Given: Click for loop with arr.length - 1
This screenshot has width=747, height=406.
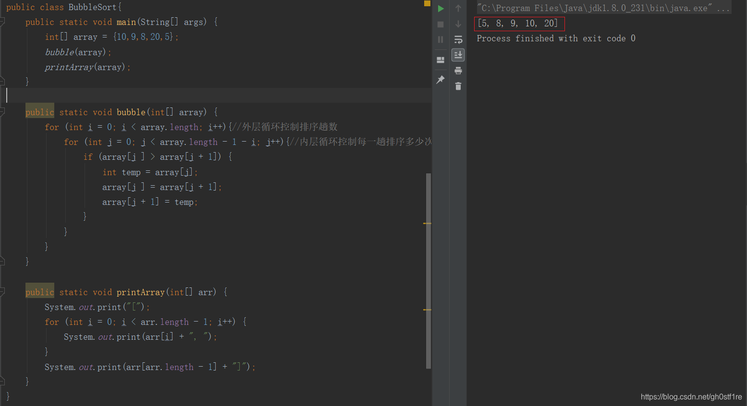Looking at the screenshot, I should 146,322.
